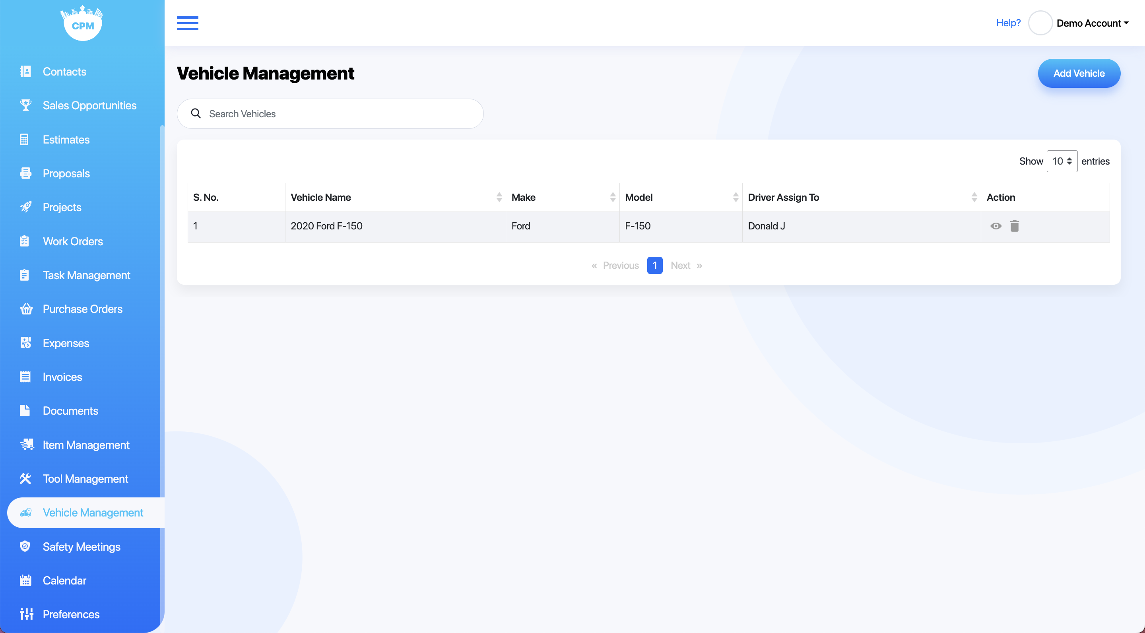The height and width of the screenshot is (633, 1145).
Task: Open Proposals in the sidebar
Action: click(66, 173)
